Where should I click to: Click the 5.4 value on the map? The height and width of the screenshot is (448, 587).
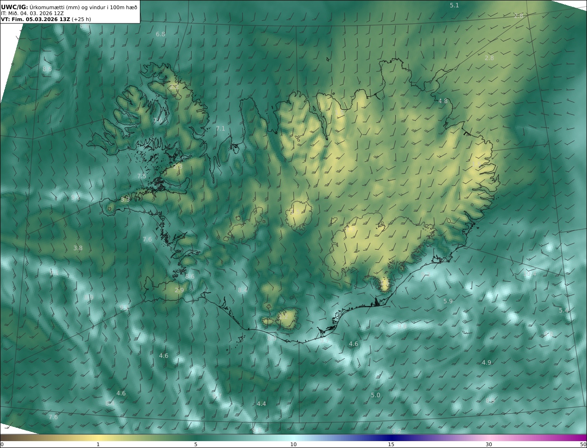coord(564,311)
